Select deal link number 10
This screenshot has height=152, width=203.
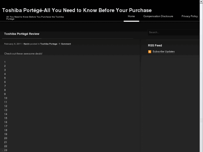(6, 98)
